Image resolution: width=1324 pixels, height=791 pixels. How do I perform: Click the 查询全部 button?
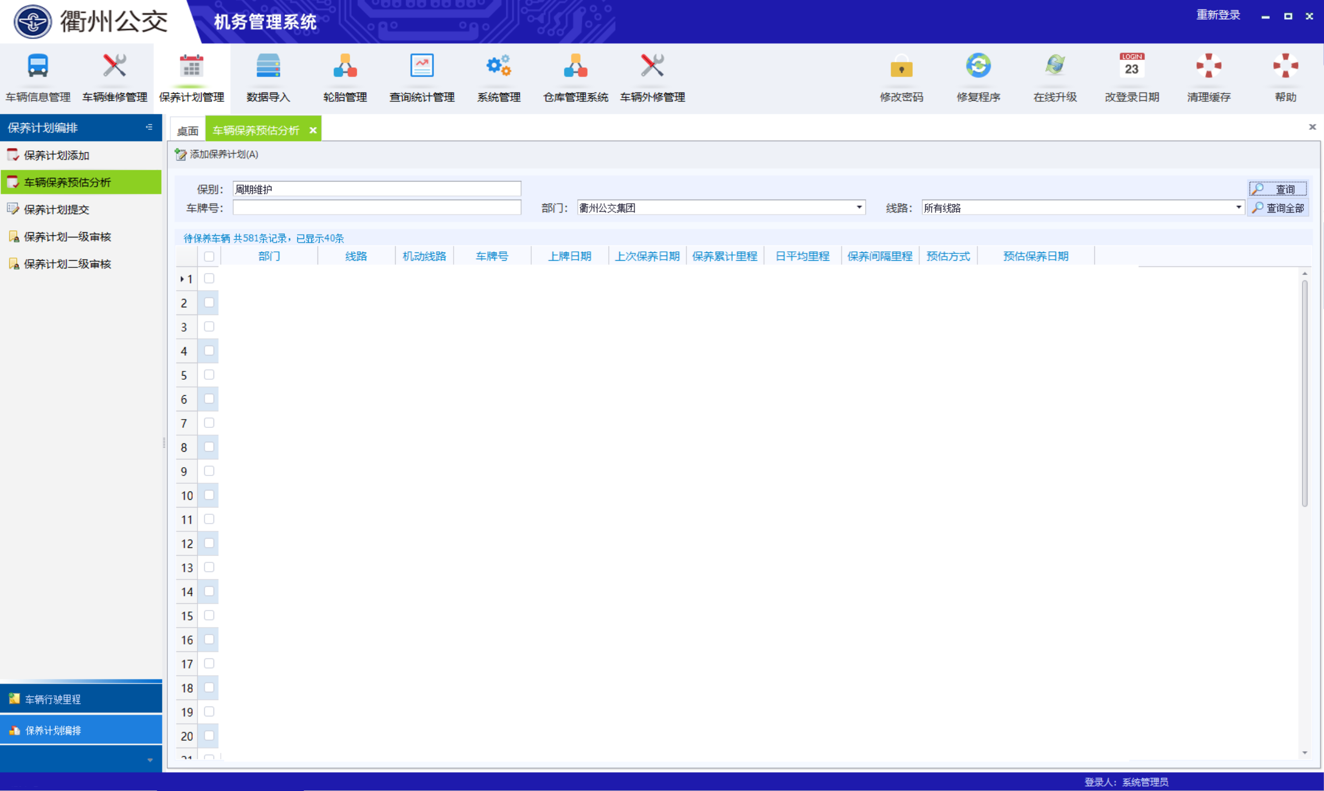click(x=1277, y=207)
